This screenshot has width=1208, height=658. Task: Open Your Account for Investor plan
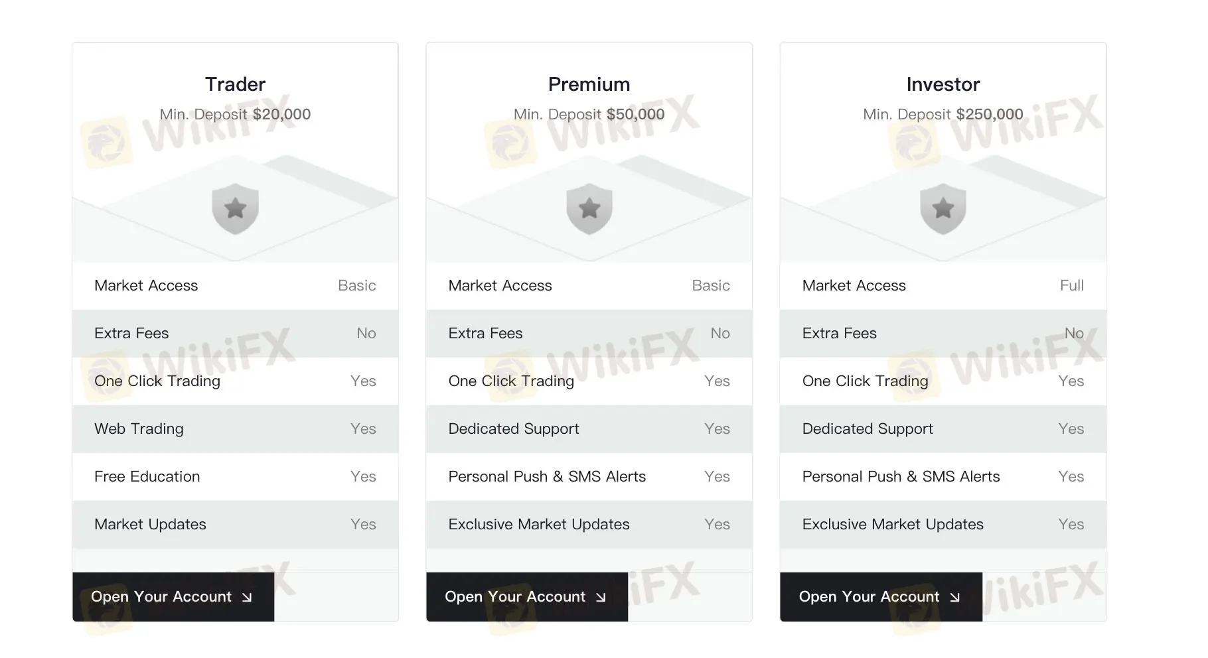point(881,597)
